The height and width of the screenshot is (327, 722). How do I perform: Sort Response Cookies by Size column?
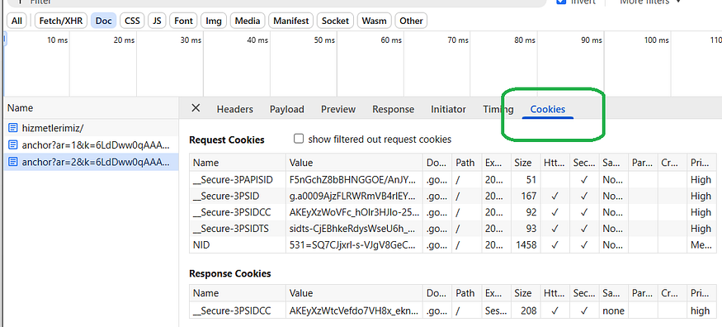[x=526, y=293]
